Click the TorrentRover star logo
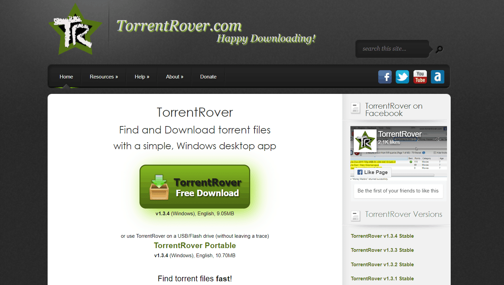Image resolution: width=504 pixels, height=285 pixels. [75, 30]
